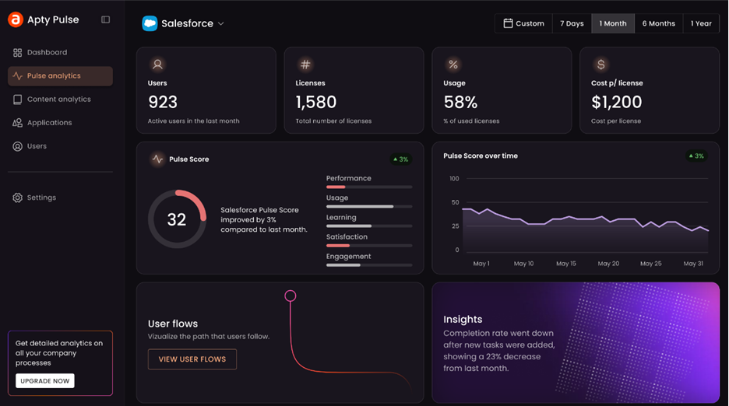
Task: Click the 'Pulse Score over time' title
Action: click(x=481, y=156)
